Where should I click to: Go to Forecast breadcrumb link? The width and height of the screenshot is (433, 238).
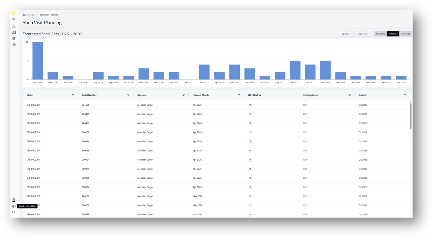click(30, 15)
